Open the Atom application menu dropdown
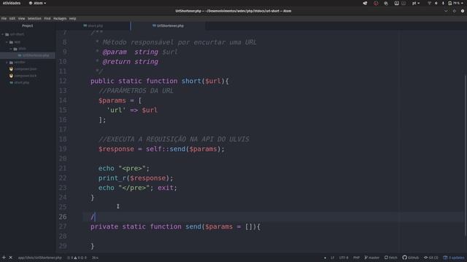The image size is (467, 262). coord(37,3)
